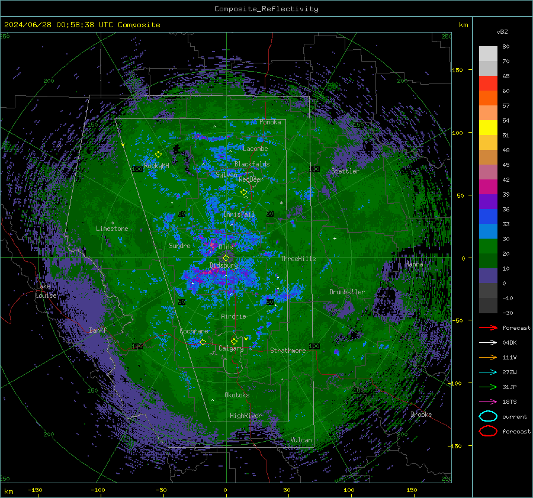
Task: Click the Drumheller town label
Action: pyautogui.click(x=347, y=292)
